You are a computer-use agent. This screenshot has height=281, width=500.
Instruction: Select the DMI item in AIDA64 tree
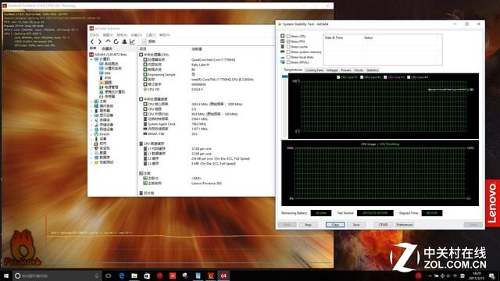coord(105,73)
